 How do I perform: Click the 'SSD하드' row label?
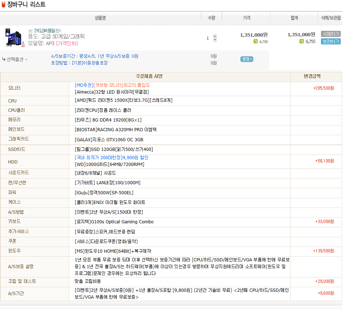(x=17, y=149)
